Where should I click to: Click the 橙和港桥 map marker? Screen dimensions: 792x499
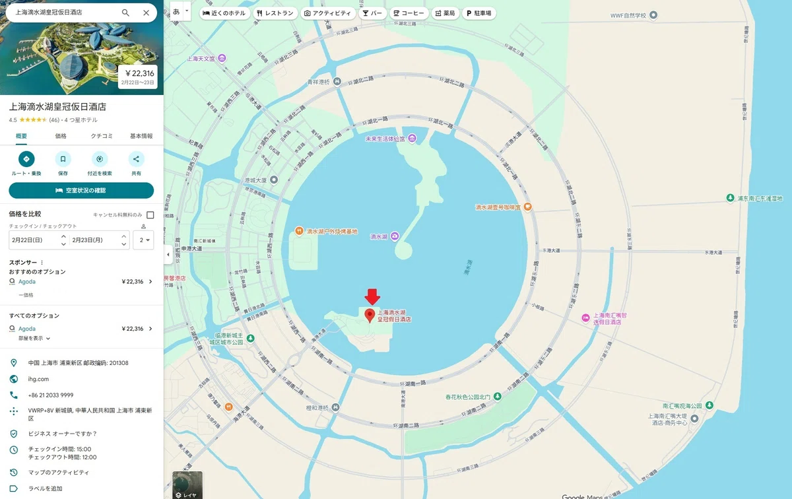click(336, 407)
